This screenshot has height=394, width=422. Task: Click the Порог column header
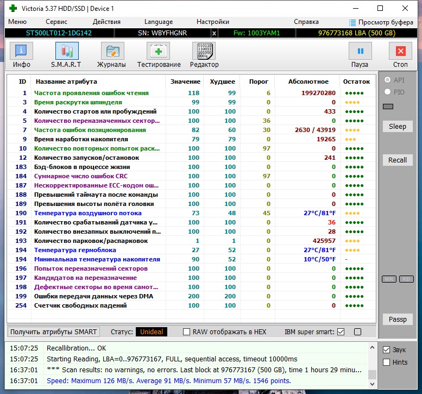pos(259,82)
